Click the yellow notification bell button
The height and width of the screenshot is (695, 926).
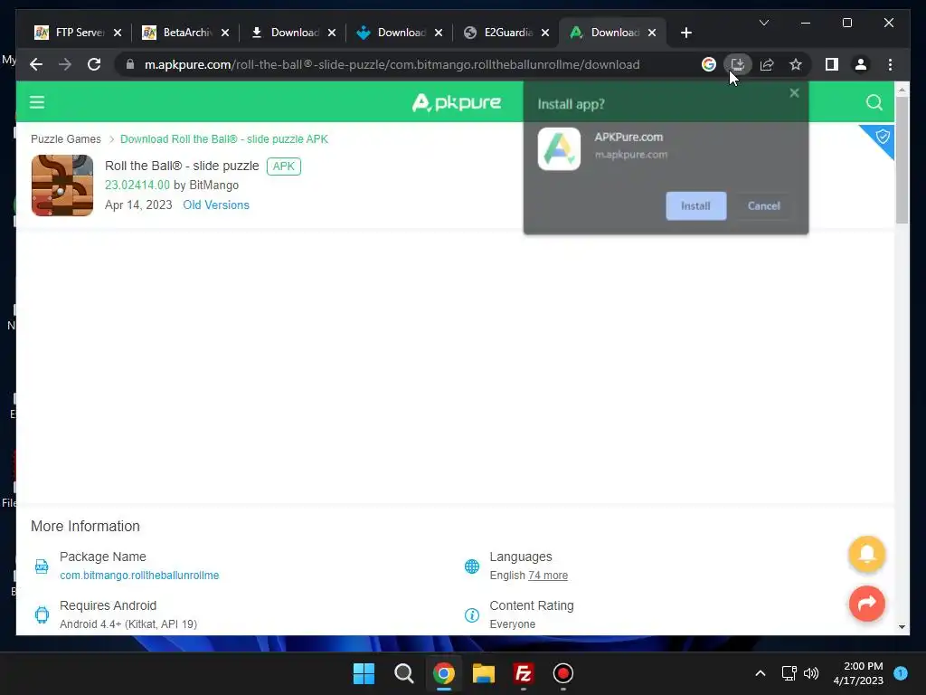coord(866,554)
